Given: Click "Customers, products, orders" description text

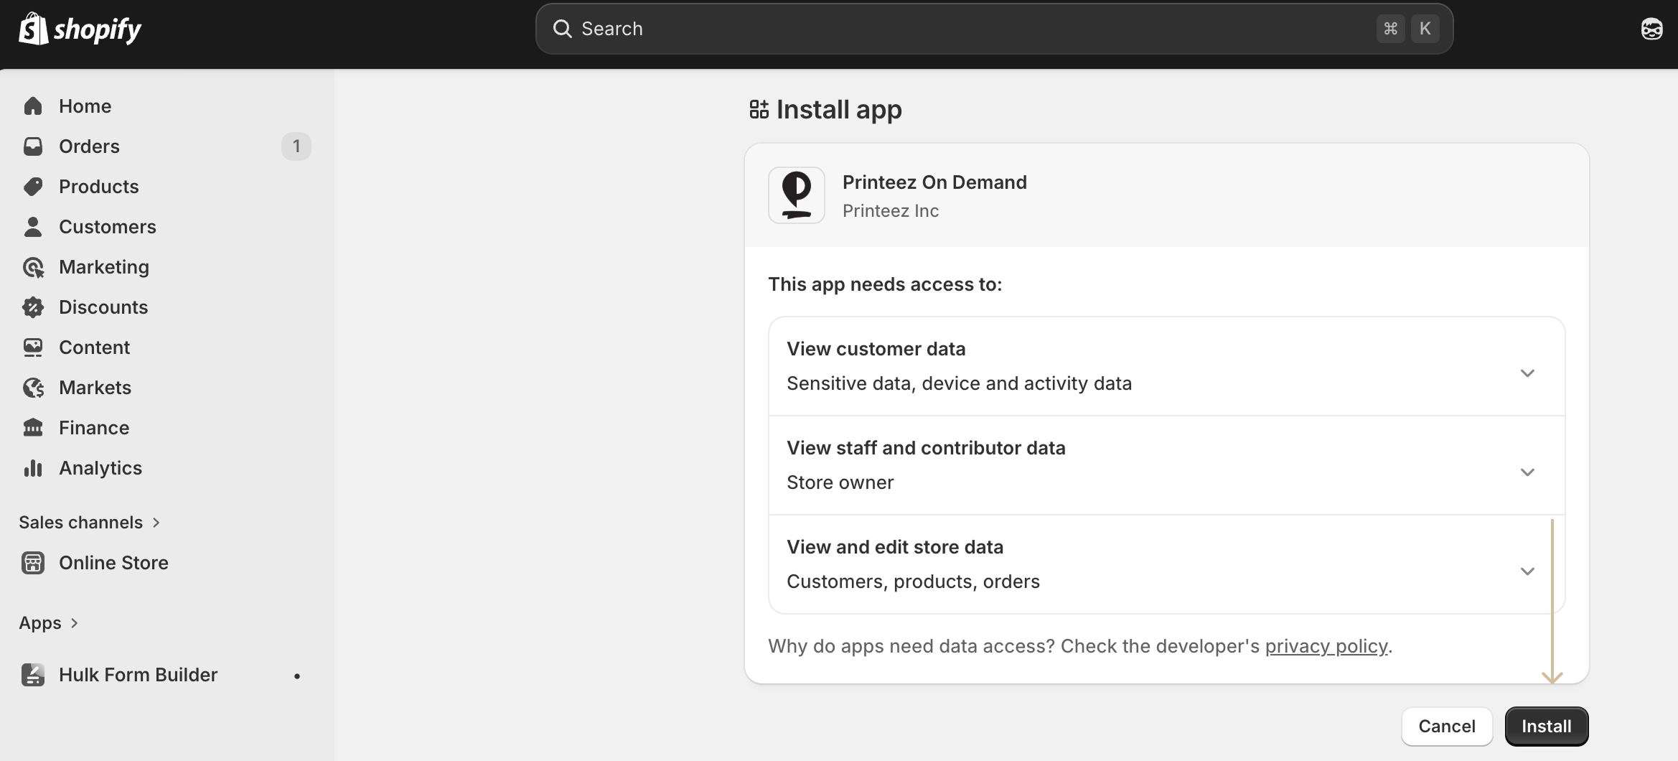Looking at the screenshot, I should [x=913, y=582].
